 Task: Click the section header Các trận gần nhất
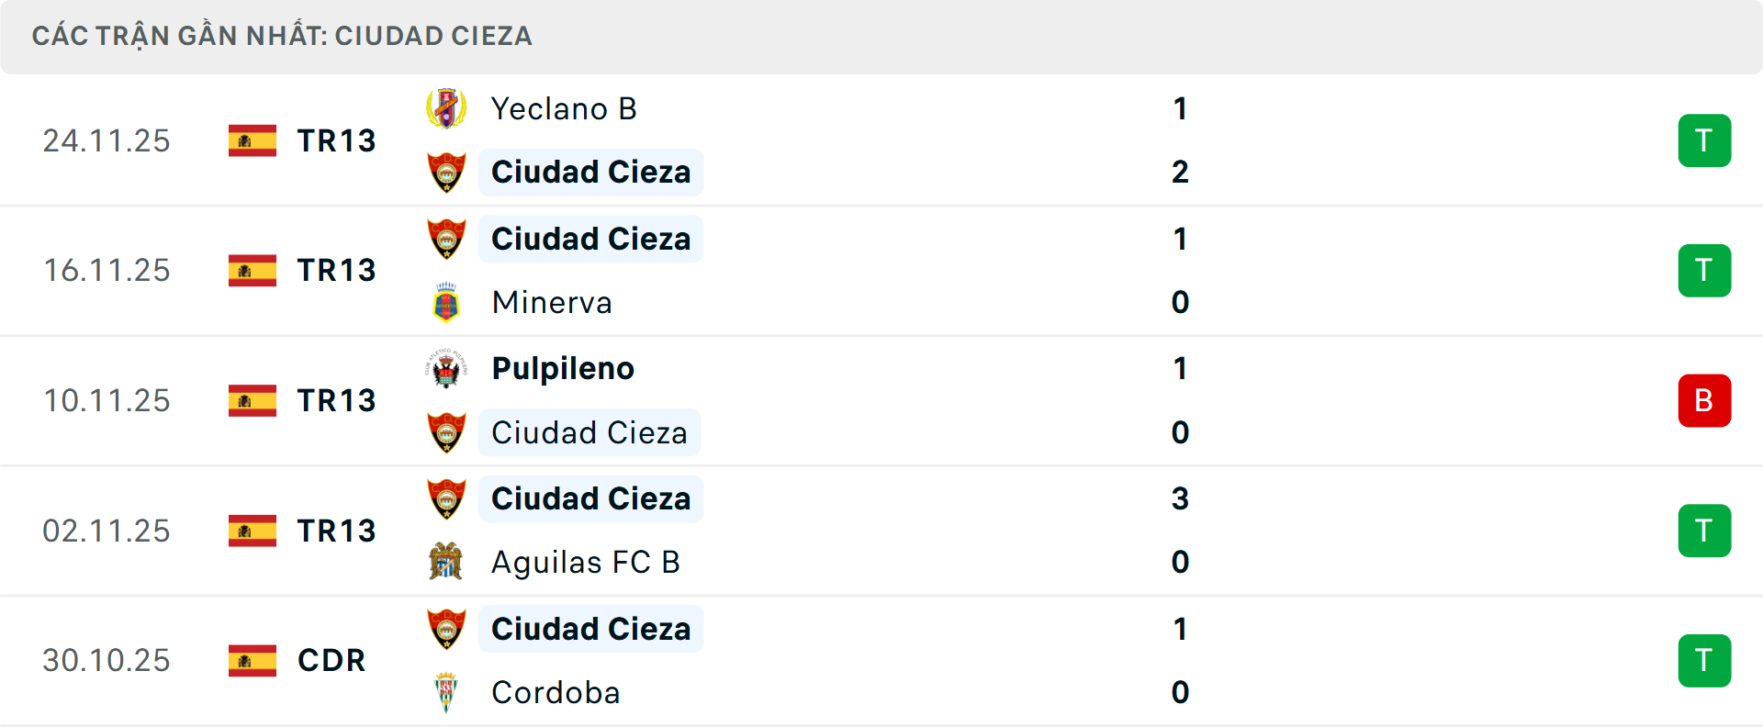282,37
